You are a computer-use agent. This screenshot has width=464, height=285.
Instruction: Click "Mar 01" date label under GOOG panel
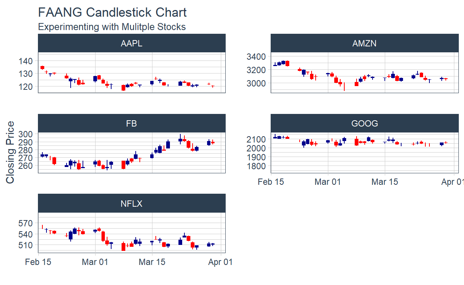coord(328,182)
